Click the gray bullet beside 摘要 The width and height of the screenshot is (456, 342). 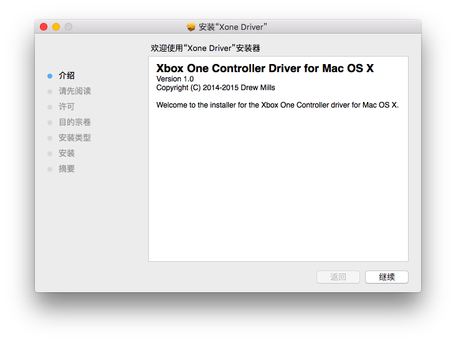click(50, 169)
